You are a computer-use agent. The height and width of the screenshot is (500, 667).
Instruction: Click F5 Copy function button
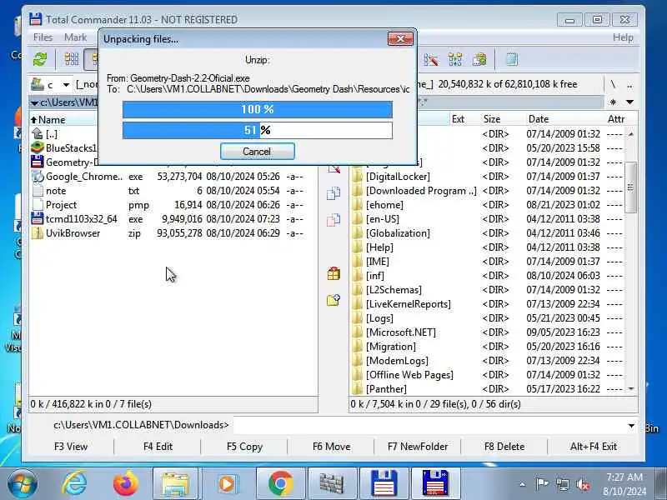[244, 447]
